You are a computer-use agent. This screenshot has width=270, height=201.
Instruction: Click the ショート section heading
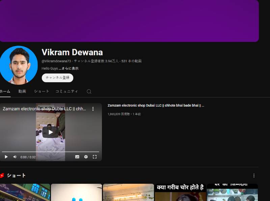[16, 176]
